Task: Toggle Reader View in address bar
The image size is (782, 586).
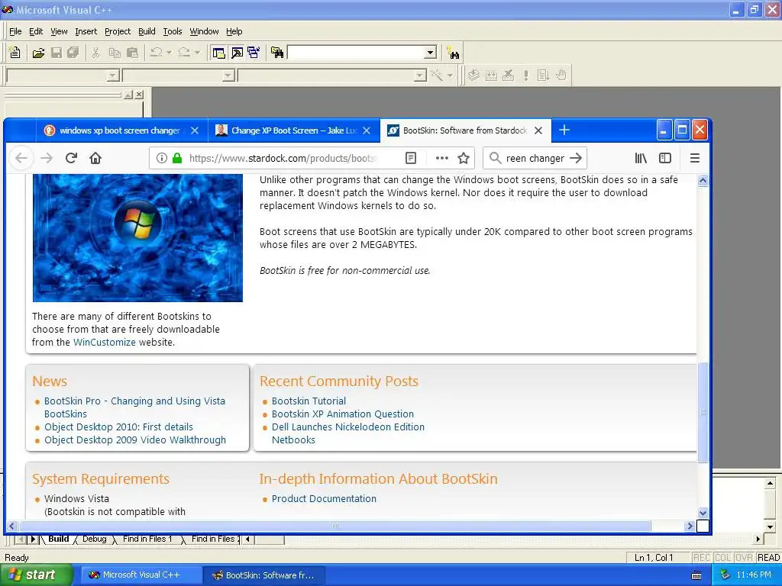Action: click(x=410, y=158)
